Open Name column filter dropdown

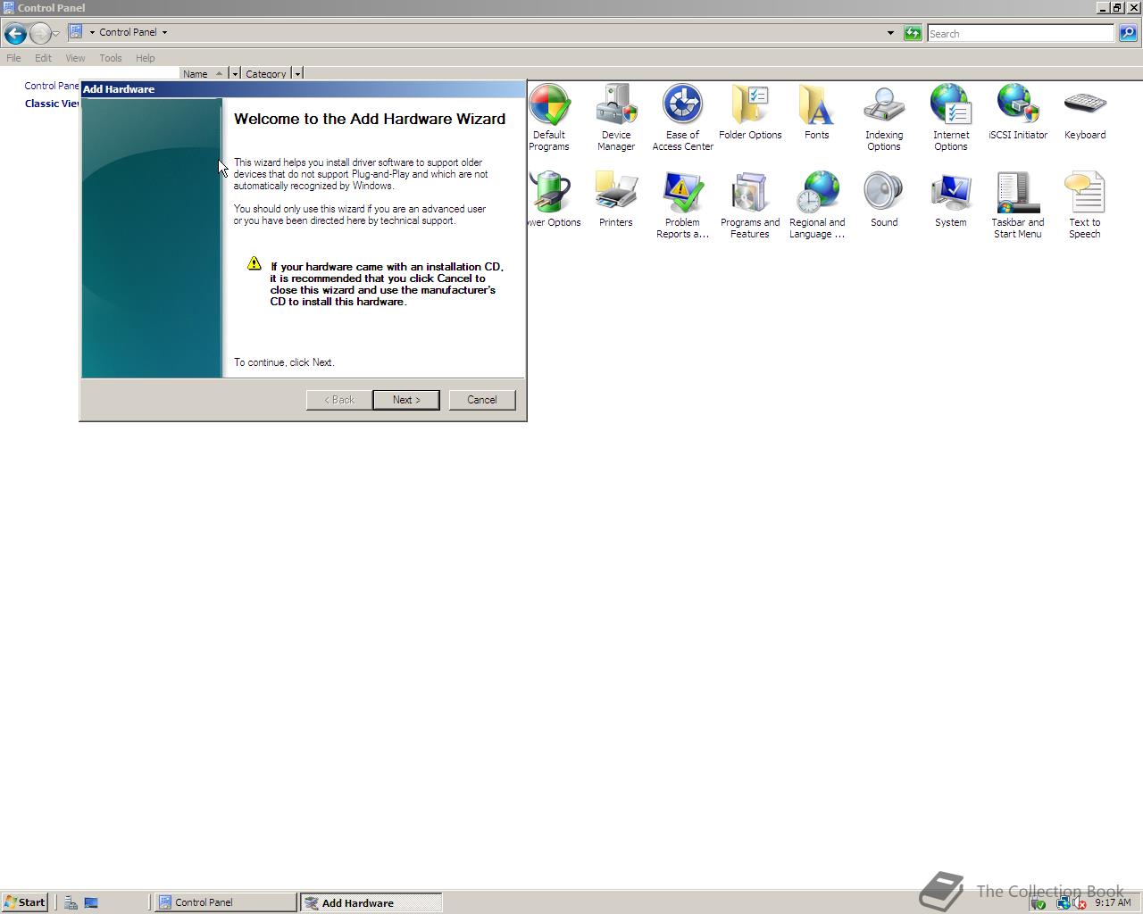(235, 73)
